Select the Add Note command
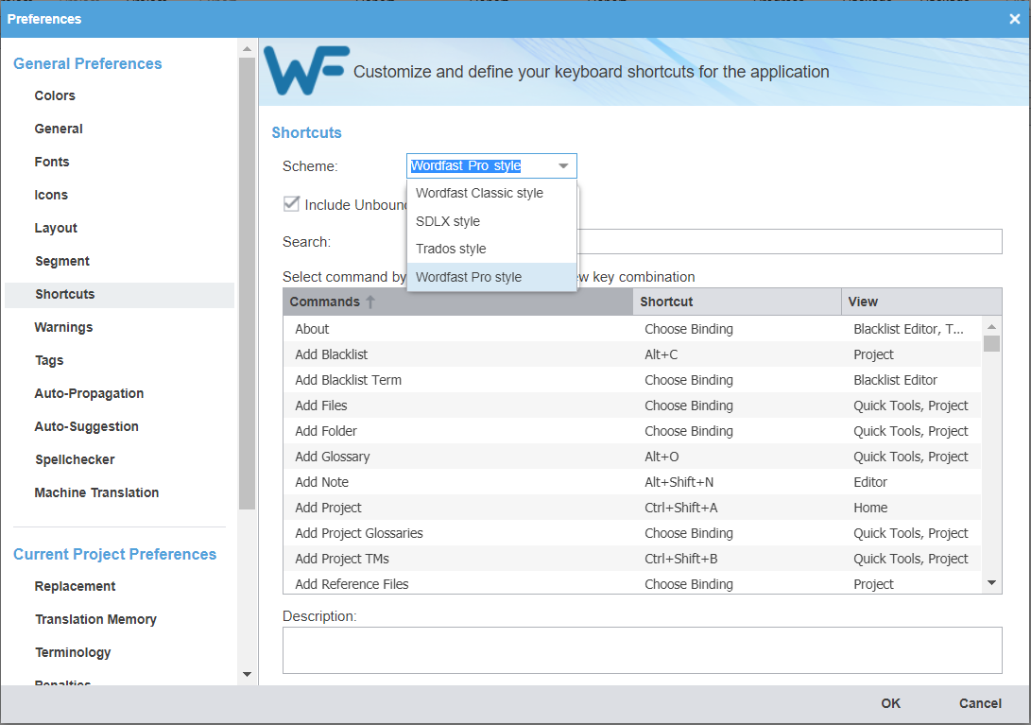 pos(632,482)
